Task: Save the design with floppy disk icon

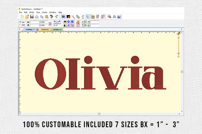Action: pos(32,17)
